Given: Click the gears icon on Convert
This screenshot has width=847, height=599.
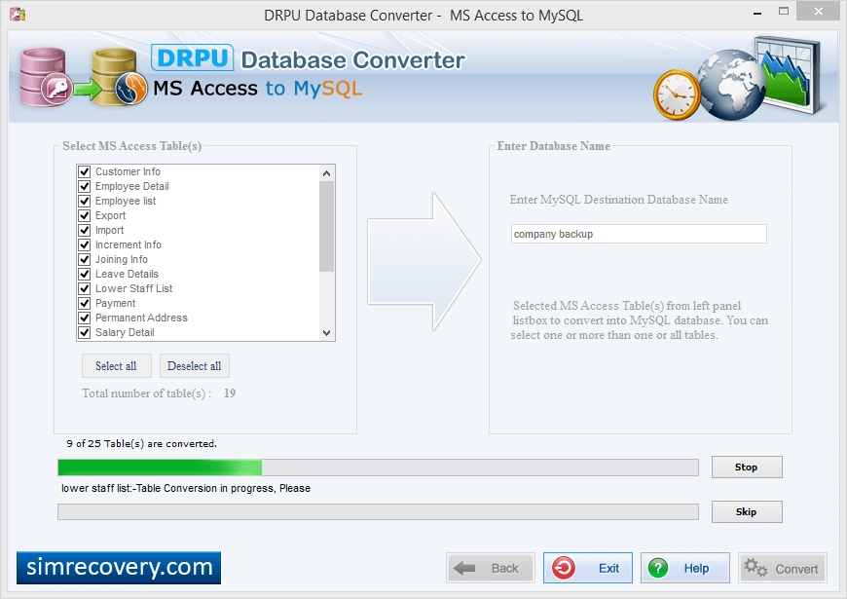Looking at the screenshot, I should pos(755,568).
